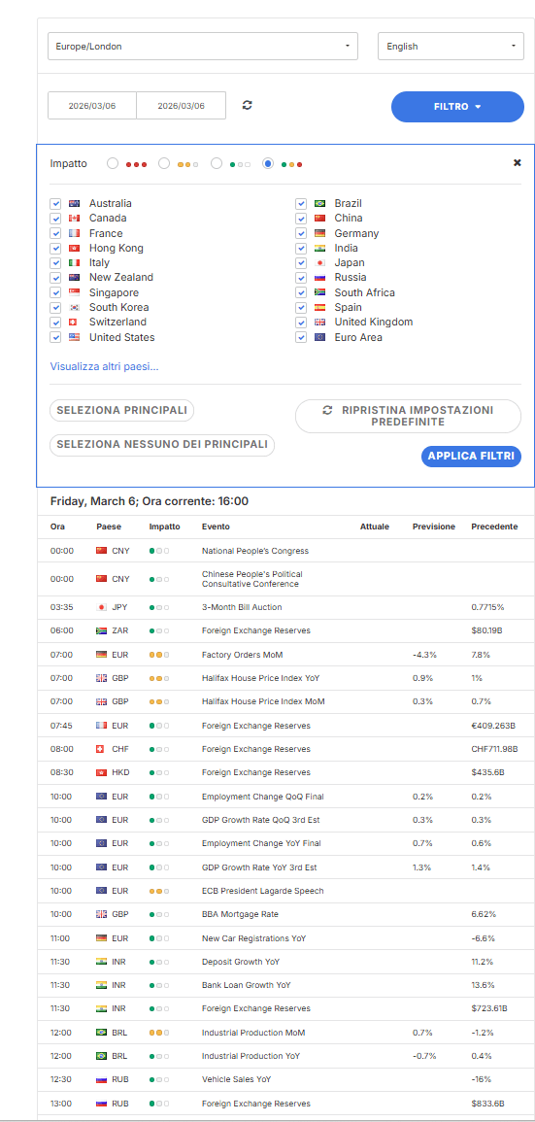Click the RUB flag in the Vehicle Sales YoY row

pos(101,1079)
